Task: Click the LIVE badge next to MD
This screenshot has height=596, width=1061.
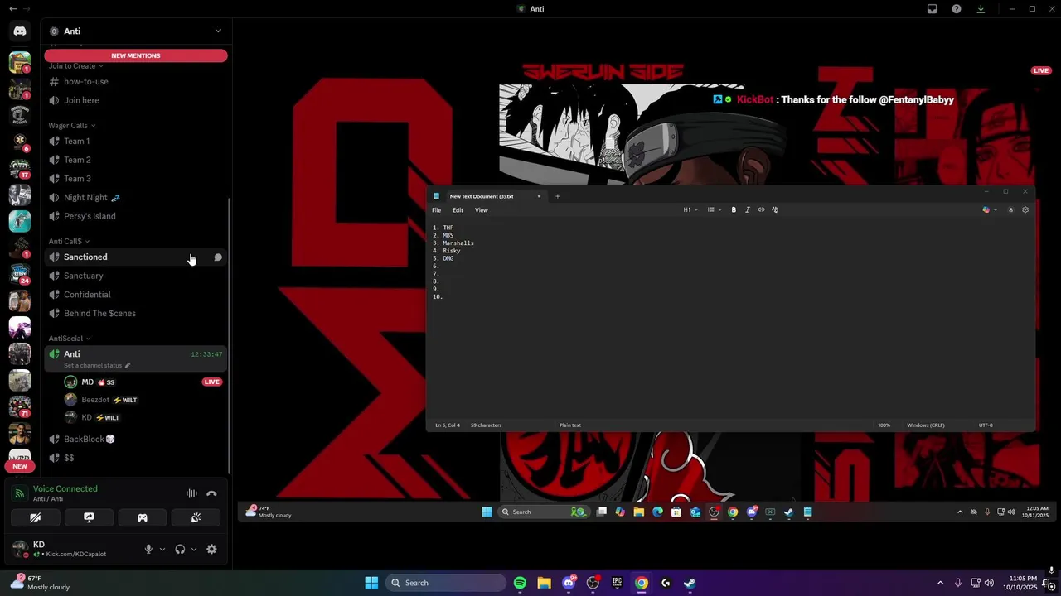Action: coord(212,382)
